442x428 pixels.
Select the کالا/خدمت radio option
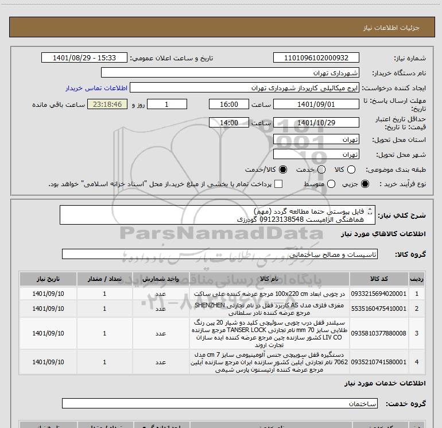coord(283,169)
